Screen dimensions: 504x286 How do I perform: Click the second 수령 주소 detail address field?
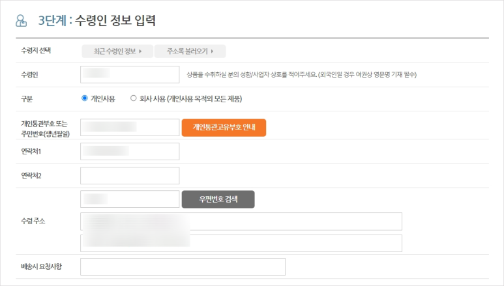pos(241,243)
